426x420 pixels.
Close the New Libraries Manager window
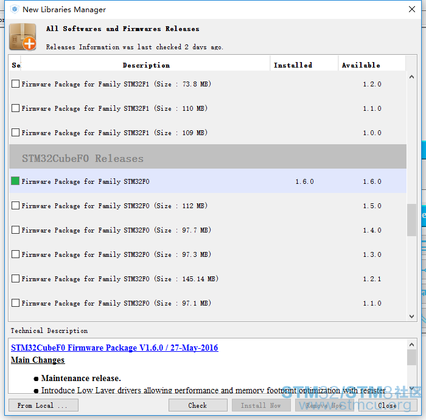coord(412,9)
